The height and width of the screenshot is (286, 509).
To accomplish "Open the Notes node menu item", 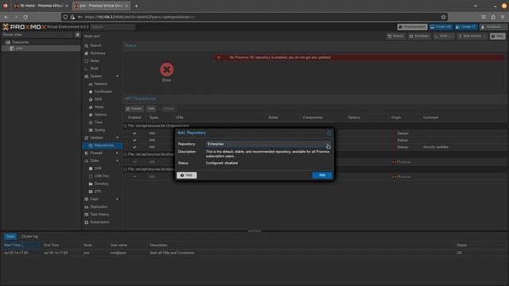I will tap(95, 61).
